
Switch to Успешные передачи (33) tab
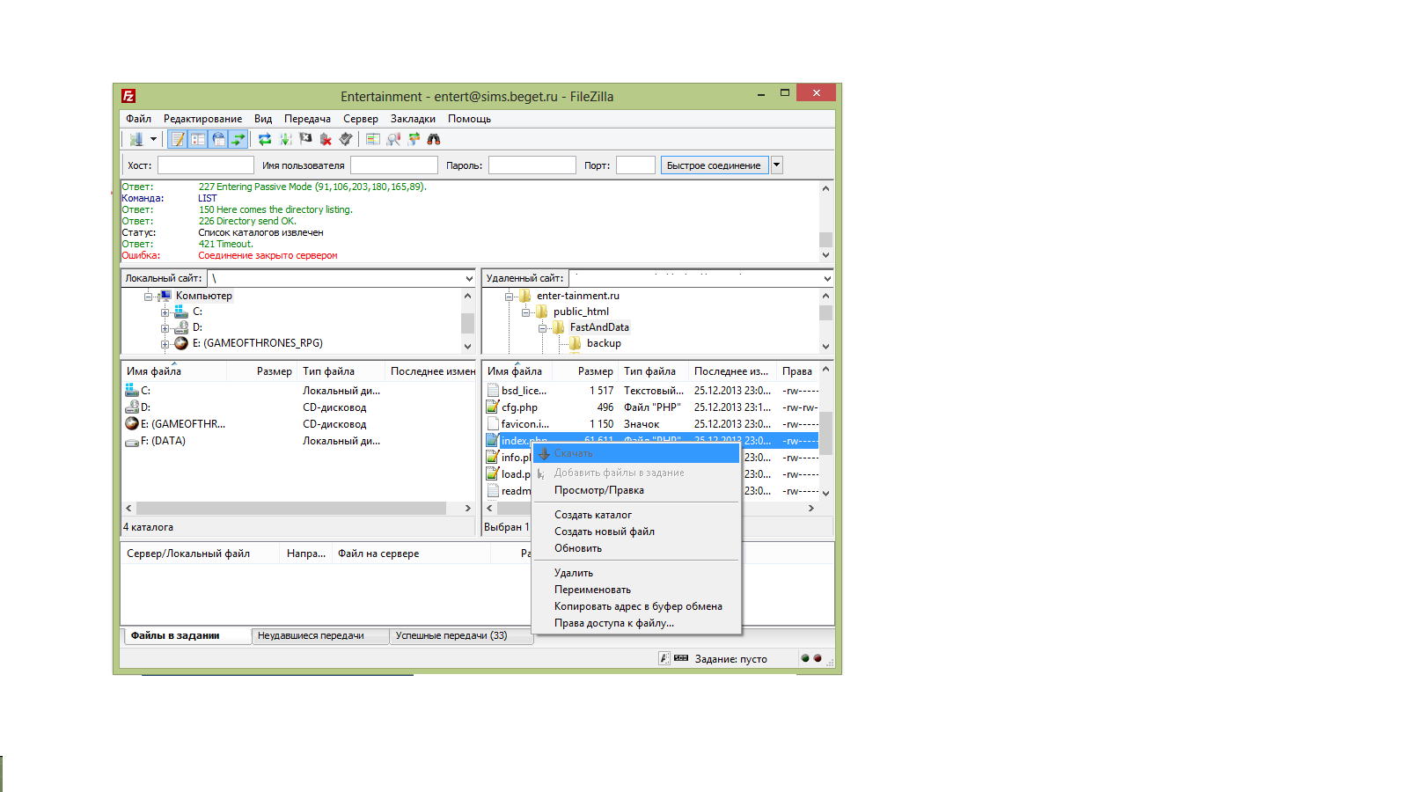pyautogui.click(x=459, y=635)
